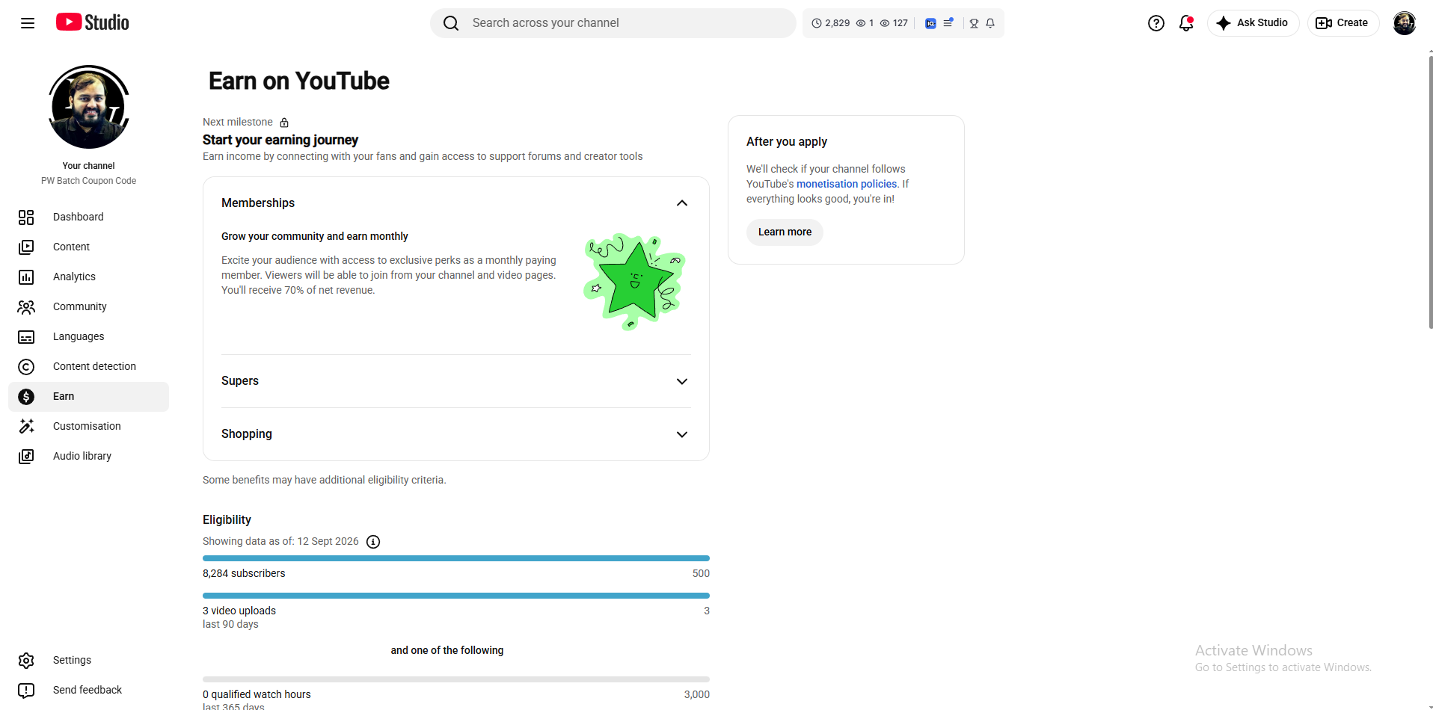The image size is (1433, 710).
Task: Focus the Search across your channel field
Action: 613,23
